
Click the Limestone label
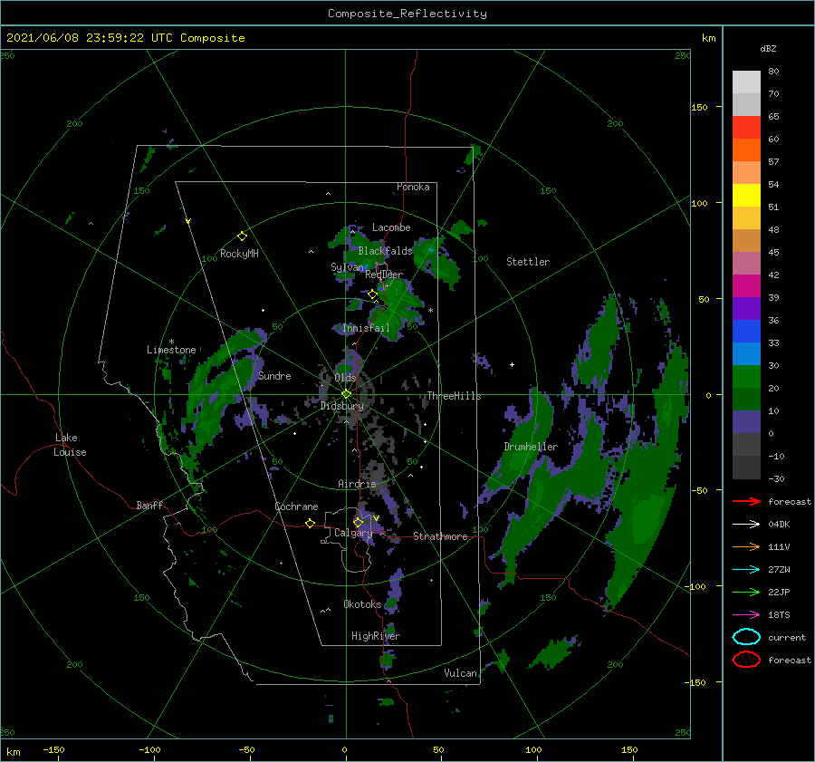pyautogui.click(x=171, y=350)
